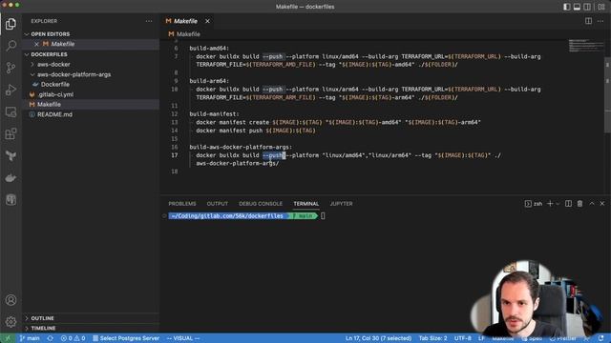Image resolution: width=611 pixels, height=343 pixels.
Task: Open the terminal launch profile dropdown
Action: 558,204
